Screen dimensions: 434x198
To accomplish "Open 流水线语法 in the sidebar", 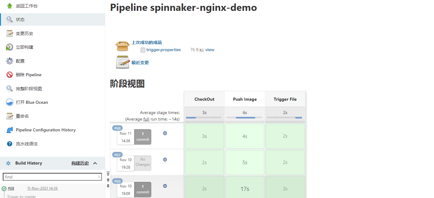I will click(27, 144).
